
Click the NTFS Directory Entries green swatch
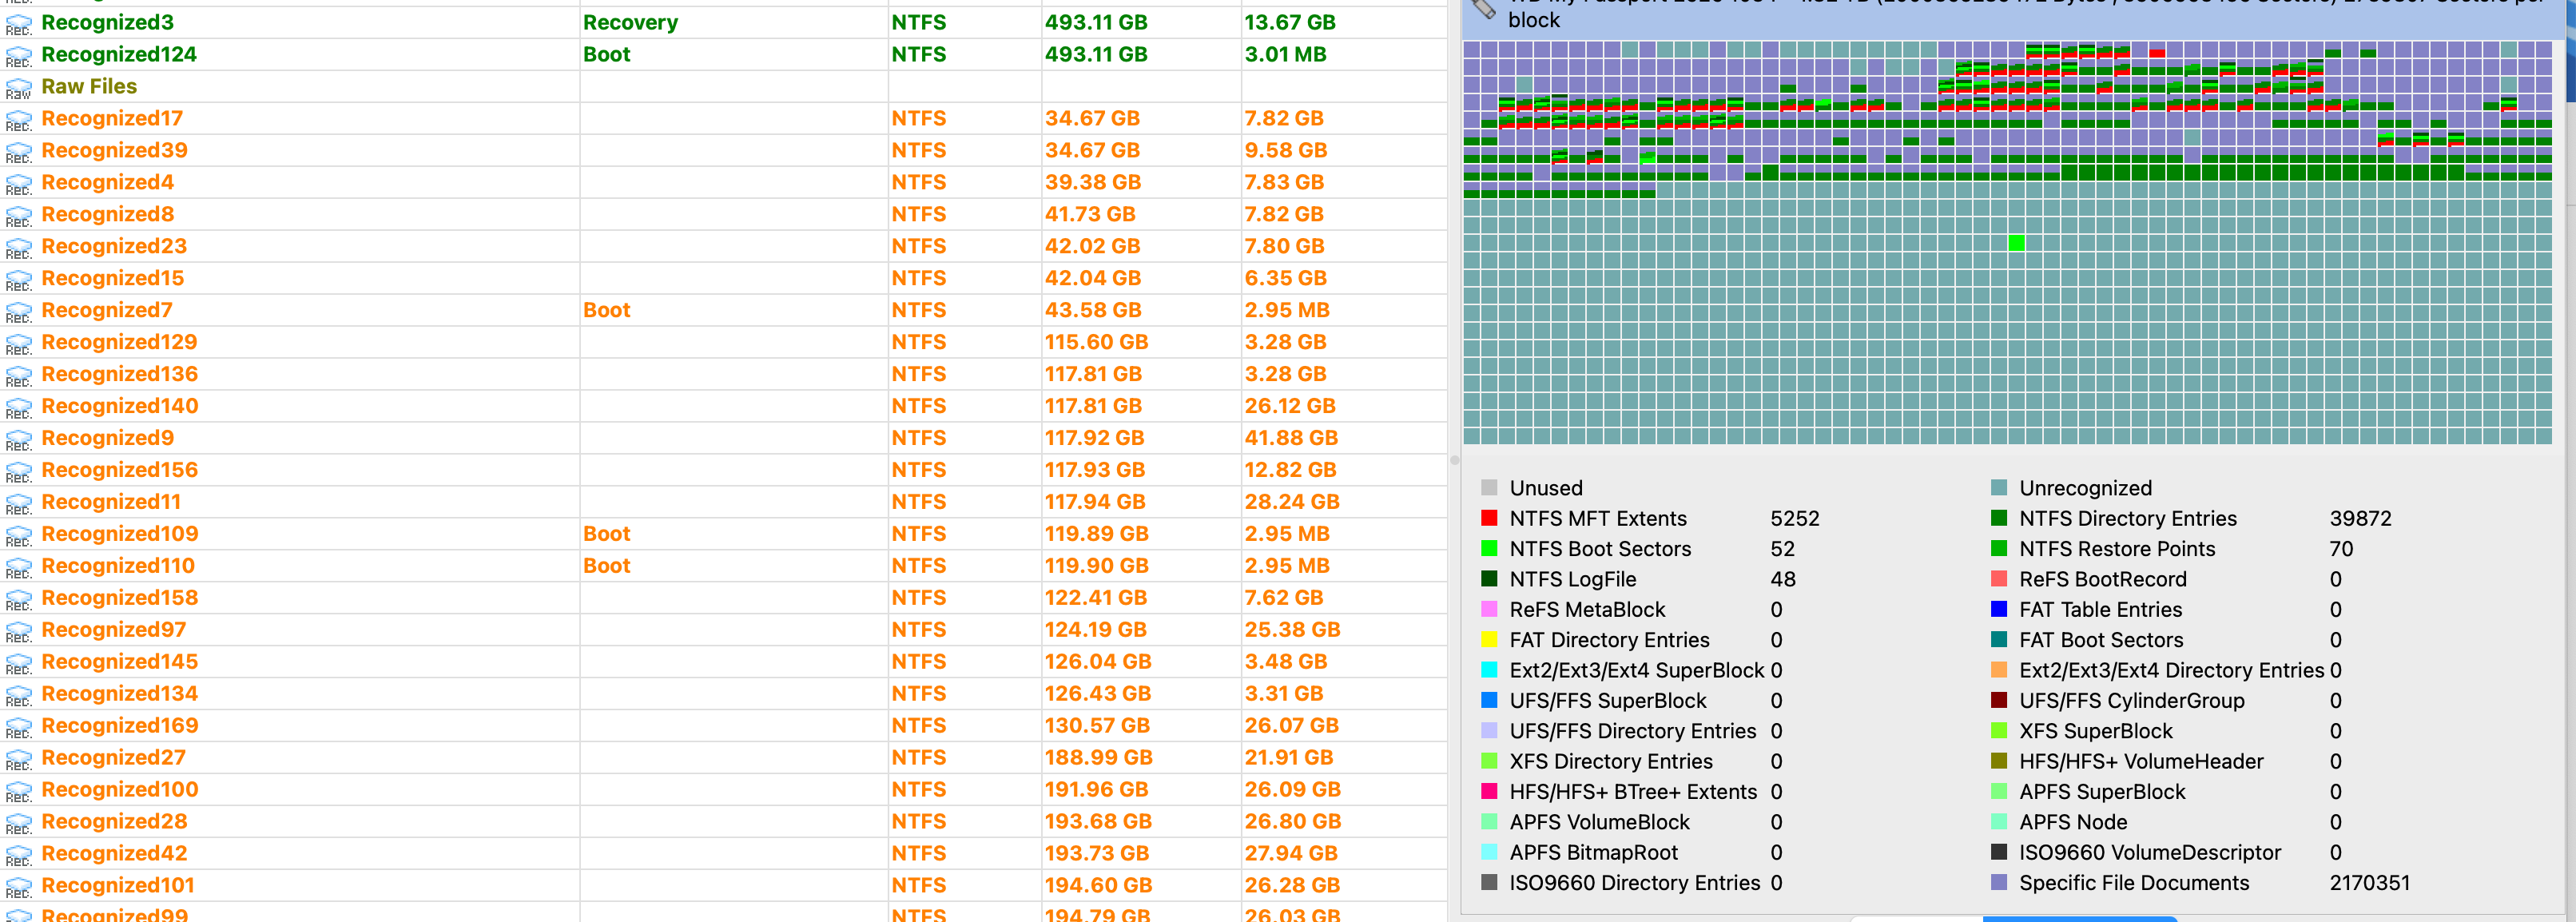(1999, 518)
